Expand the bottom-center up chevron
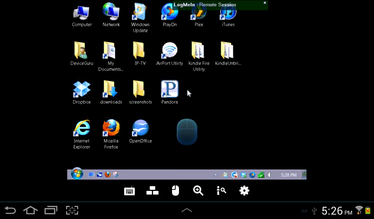The image size is (374, 219). tap(187, 210)
